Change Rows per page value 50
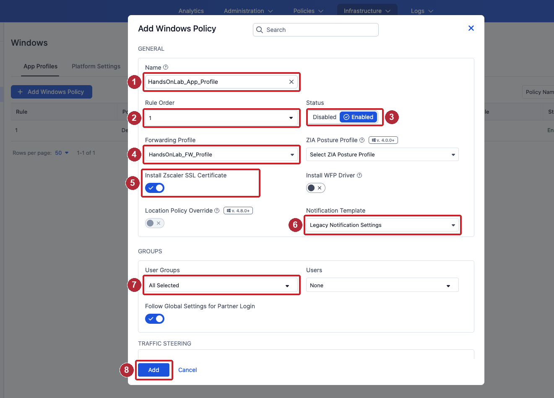 point(62,153)
